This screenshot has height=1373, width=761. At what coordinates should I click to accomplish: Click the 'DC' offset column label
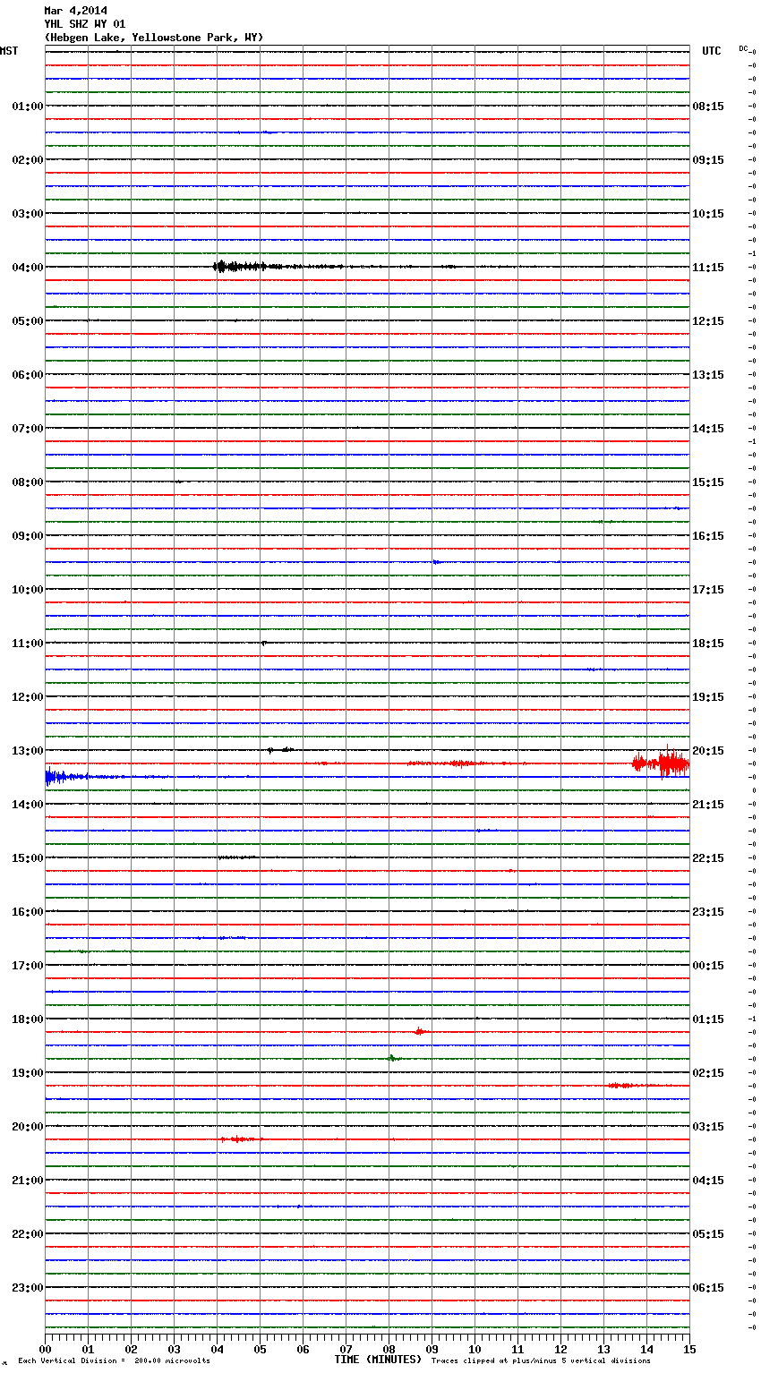click(743, 48)
